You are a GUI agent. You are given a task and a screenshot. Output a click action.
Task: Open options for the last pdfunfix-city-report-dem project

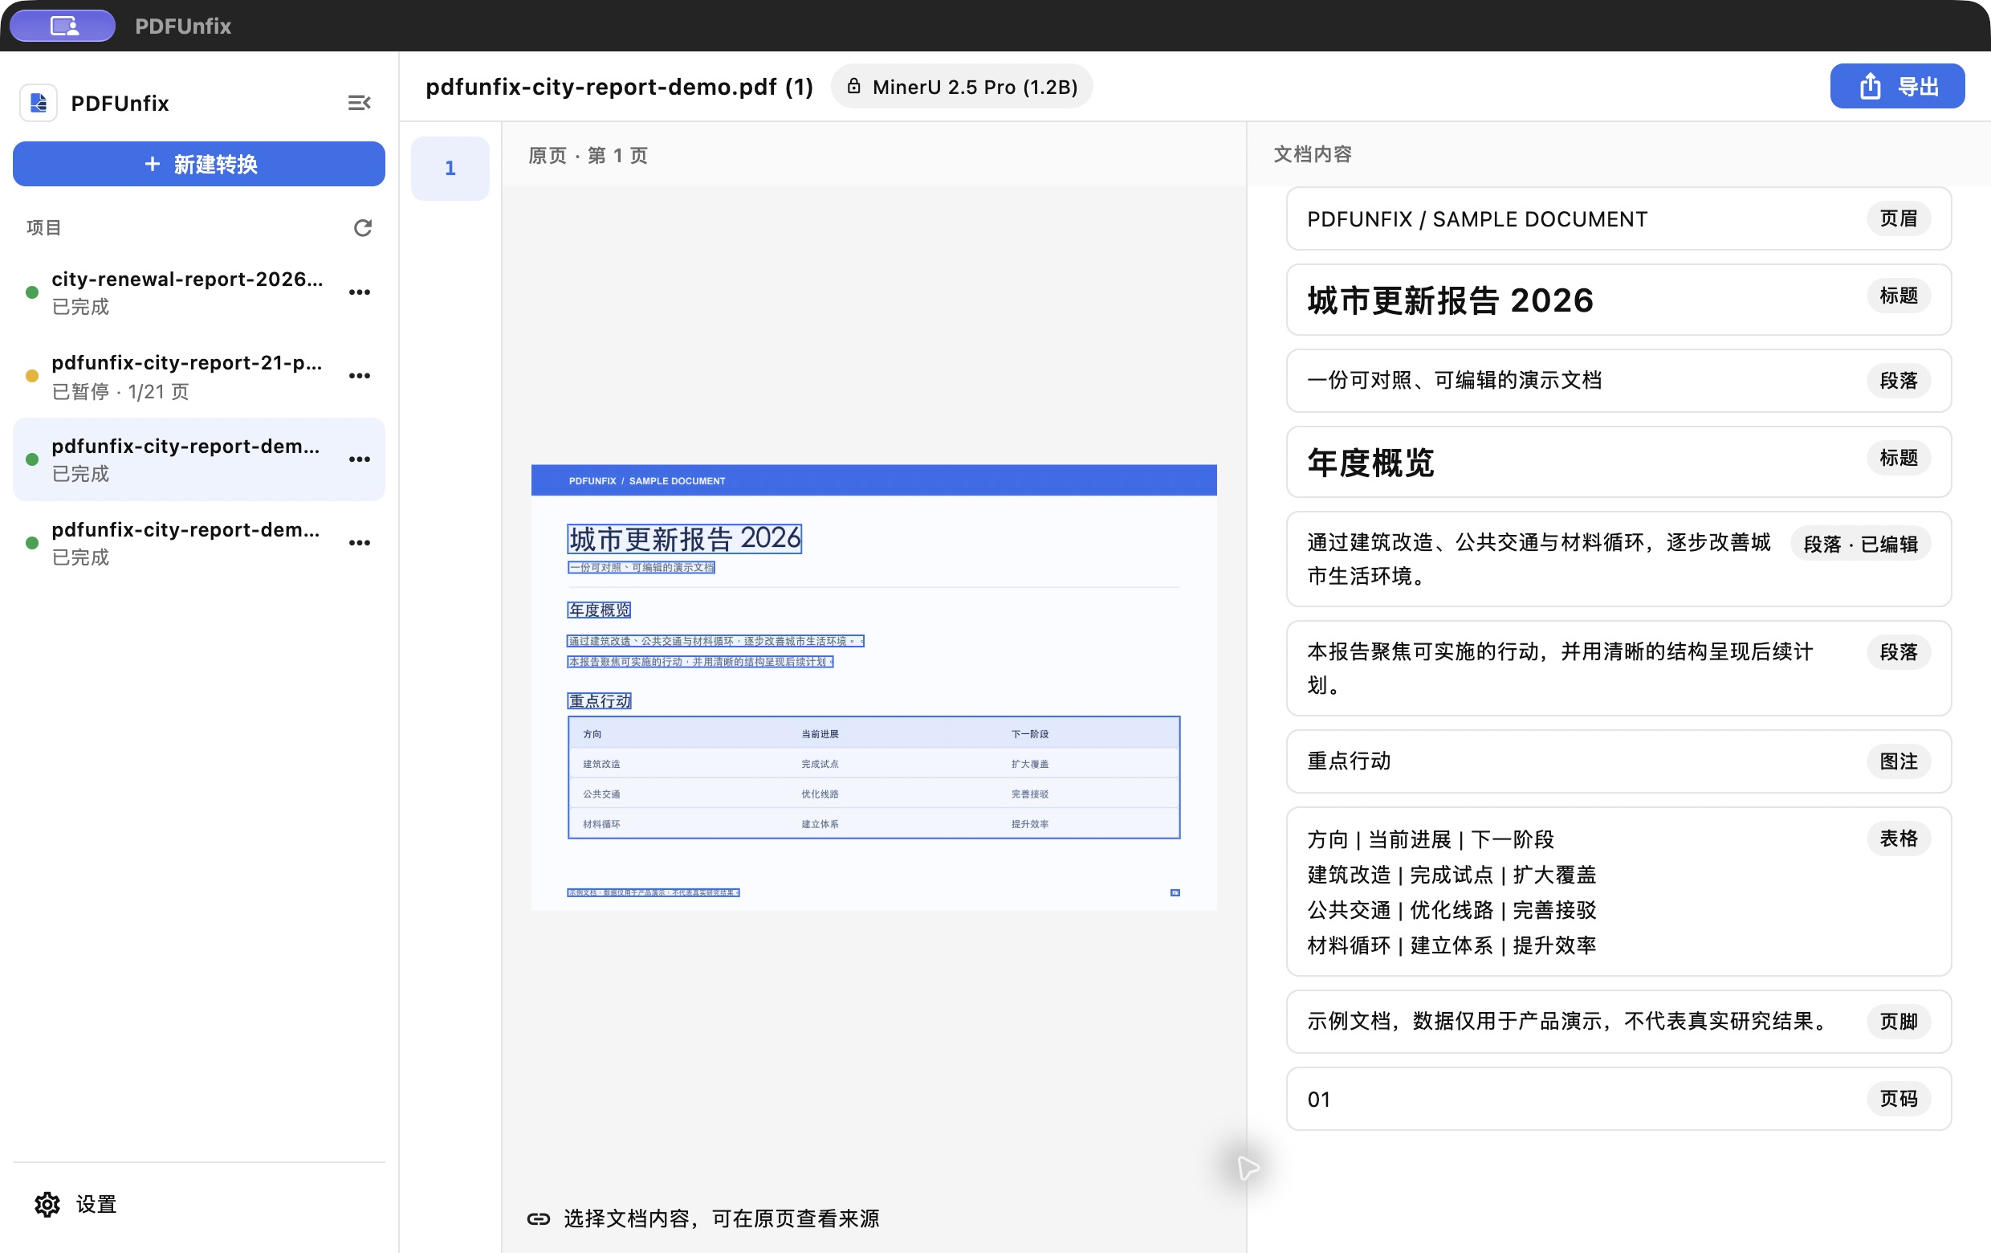coord(359,542)
